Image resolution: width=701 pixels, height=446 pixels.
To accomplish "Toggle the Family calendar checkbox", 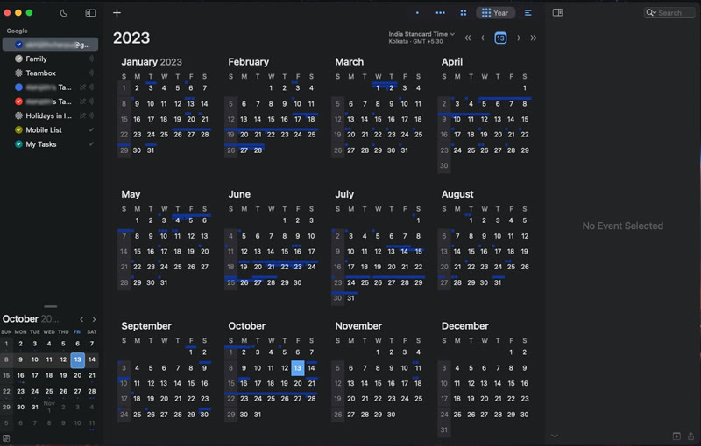I will [18, 59].
